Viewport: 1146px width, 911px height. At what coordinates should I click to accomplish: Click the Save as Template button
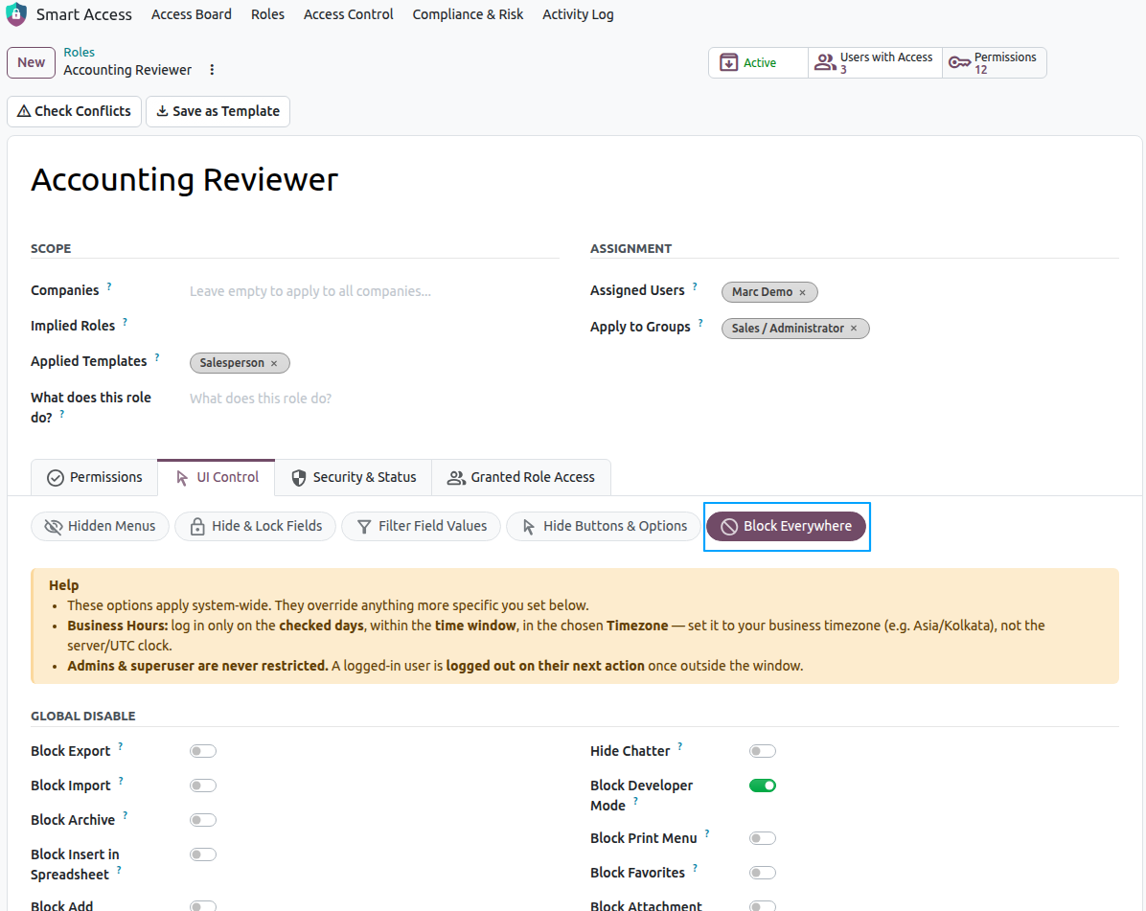tap(218, 111)
